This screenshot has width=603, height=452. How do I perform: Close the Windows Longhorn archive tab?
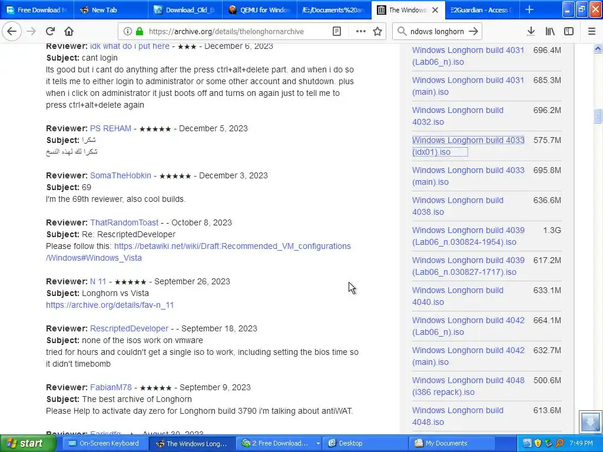(435, 10)
